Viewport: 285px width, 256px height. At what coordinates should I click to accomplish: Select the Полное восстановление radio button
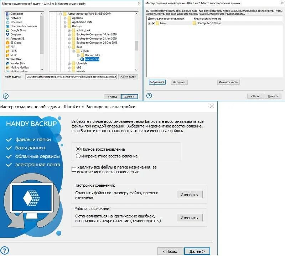[x=78, y=149]
